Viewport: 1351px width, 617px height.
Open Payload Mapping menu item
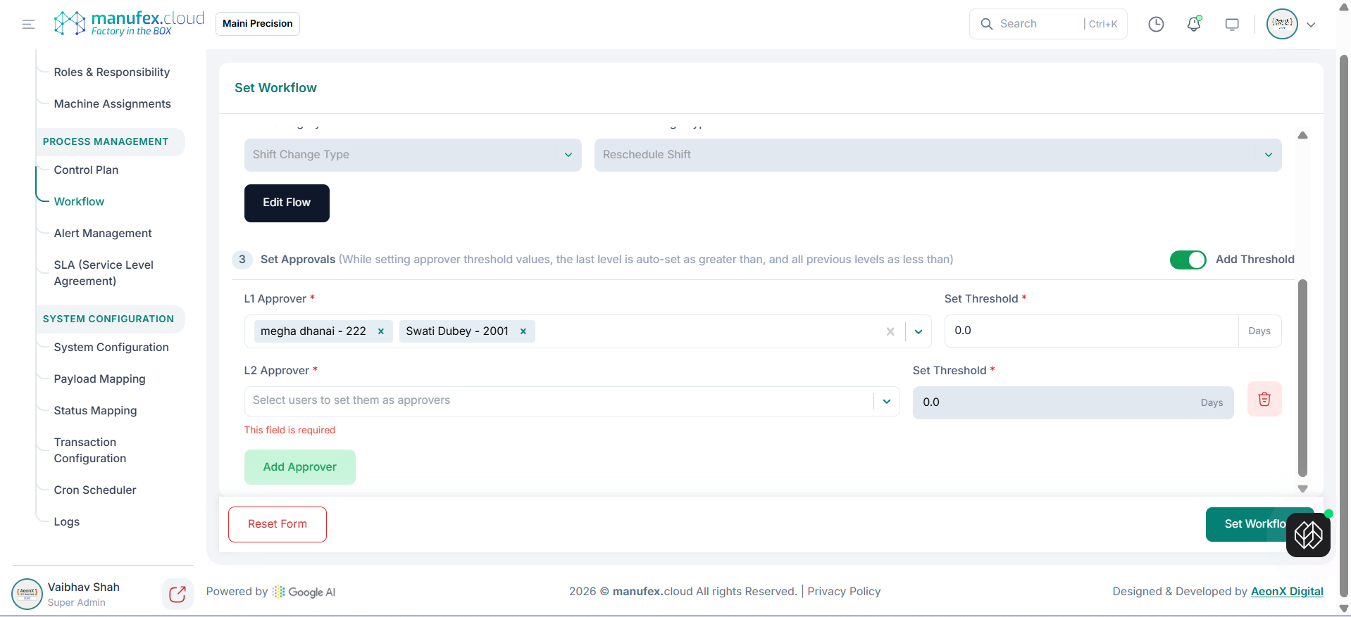pyautogui.click(x=99, y=379)
